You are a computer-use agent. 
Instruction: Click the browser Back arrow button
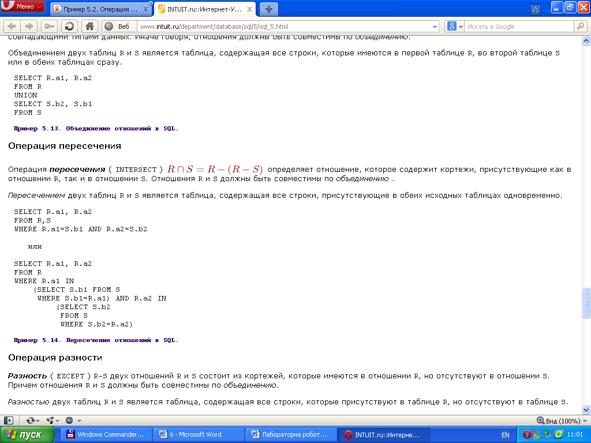[x=12, y=26]
